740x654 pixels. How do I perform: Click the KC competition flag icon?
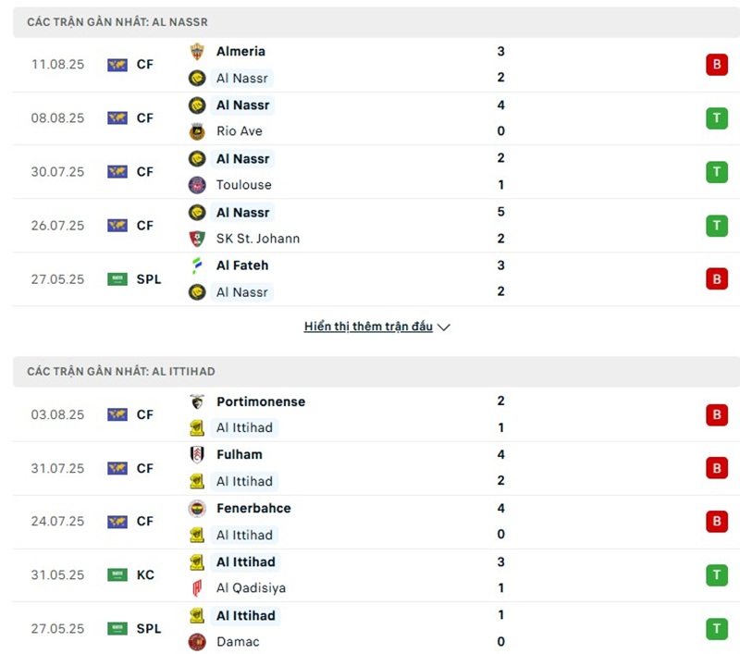[117, 575]
